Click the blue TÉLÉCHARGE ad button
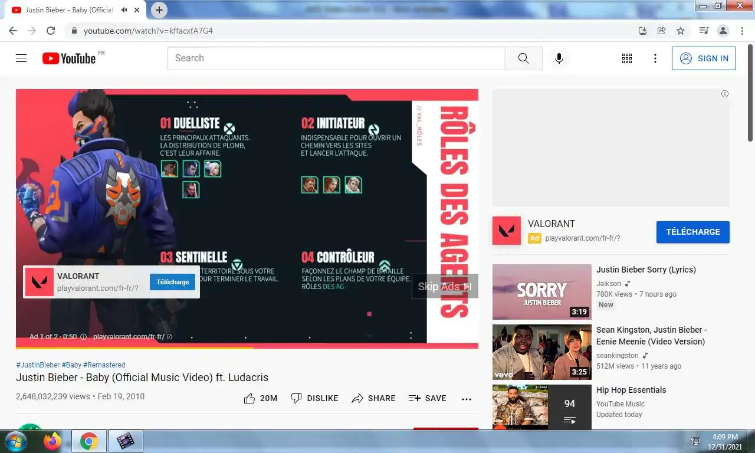 click(x=692, y=232)
